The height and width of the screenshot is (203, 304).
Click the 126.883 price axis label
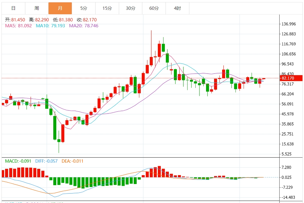pyautogui.click(x=289, y=34)
